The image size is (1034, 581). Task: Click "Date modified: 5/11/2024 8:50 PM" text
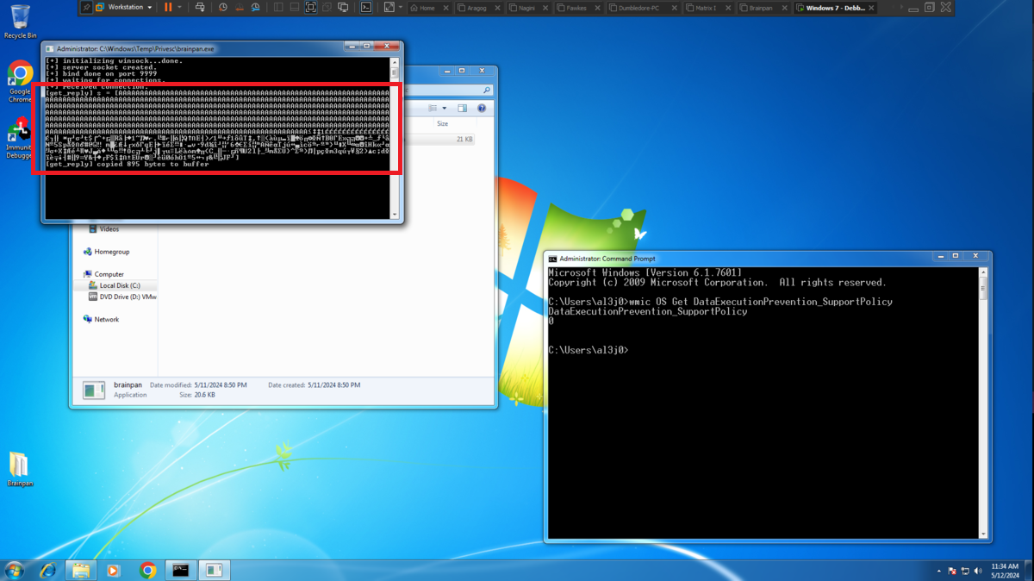(x=198, y=384)
